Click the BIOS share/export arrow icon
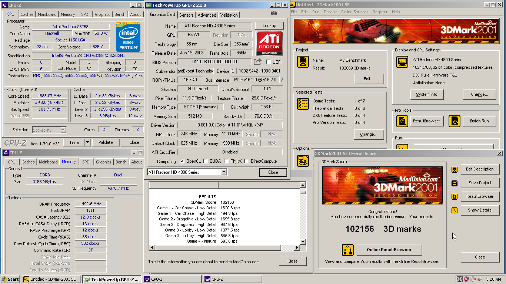Screen dimensions: 506x284 tap(257, 62)
